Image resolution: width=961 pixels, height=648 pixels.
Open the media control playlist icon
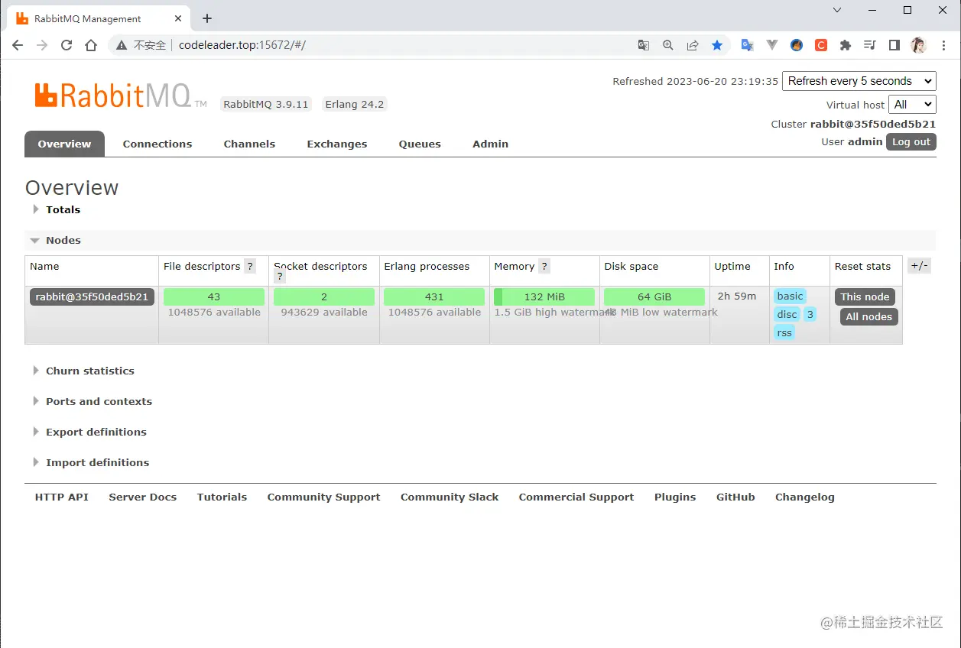870,45
